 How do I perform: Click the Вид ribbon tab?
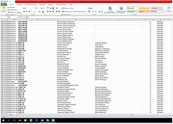[x=71, y=5]
